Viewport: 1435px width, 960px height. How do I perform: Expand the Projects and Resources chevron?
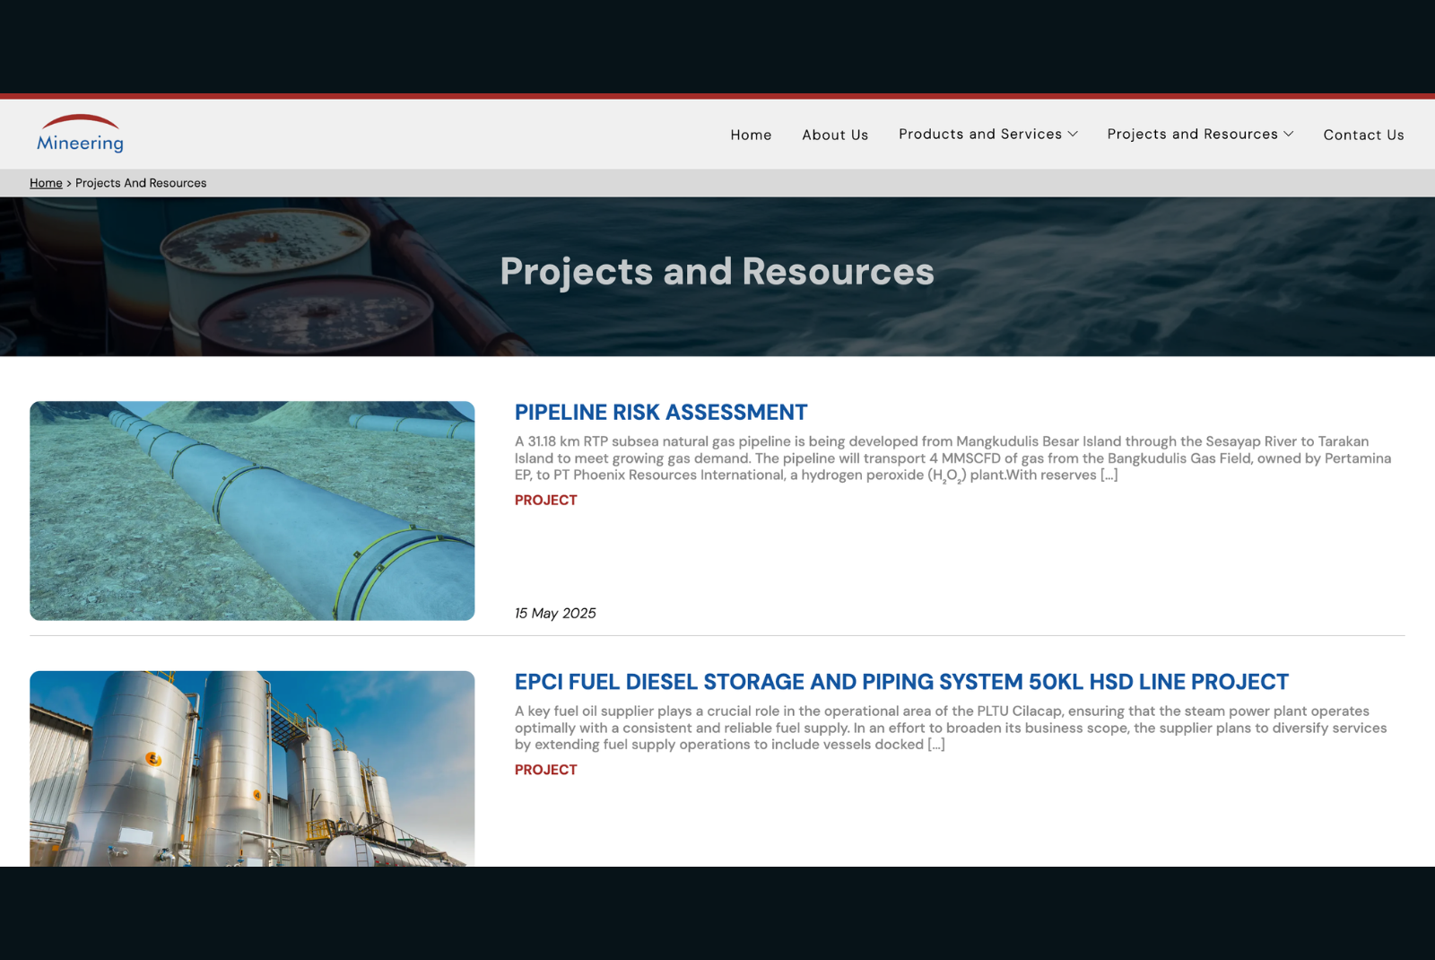(x=1289, y=134)
